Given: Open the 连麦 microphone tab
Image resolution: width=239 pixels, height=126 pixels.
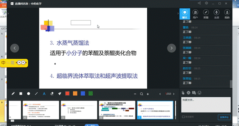Looking at the screenshot, I should pyautogui.click(x=217, y=14).
